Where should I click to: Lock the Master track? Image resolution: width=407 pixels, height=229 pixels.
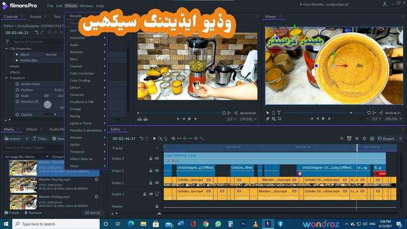(x=157, y=206)
